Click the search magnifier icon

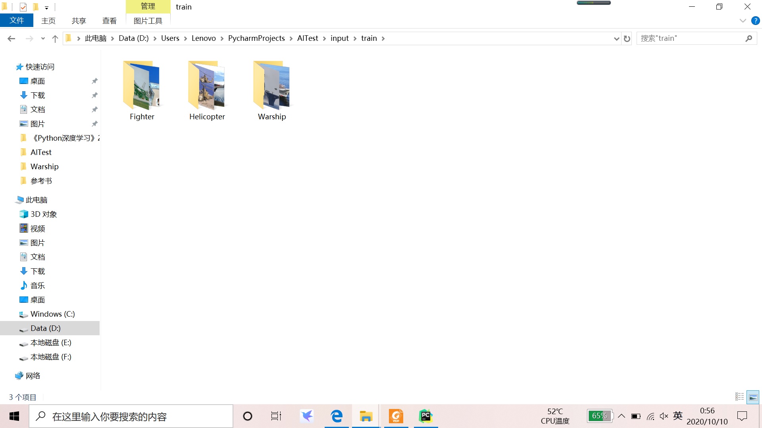point(749,38)
